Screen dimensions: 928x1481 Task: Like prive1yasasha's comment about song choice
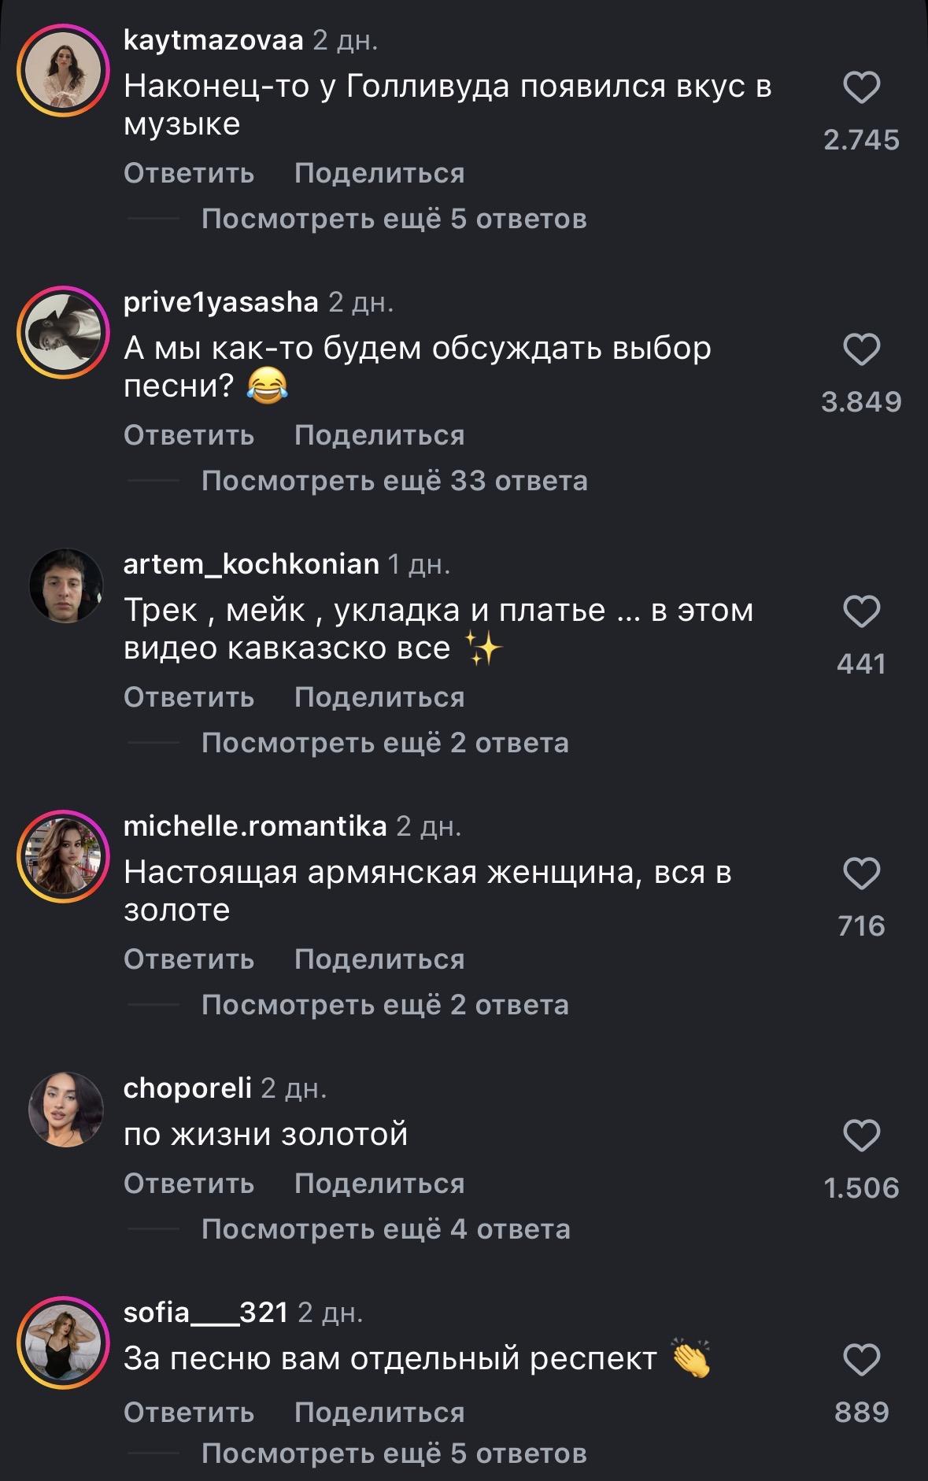tap(861, 349)
